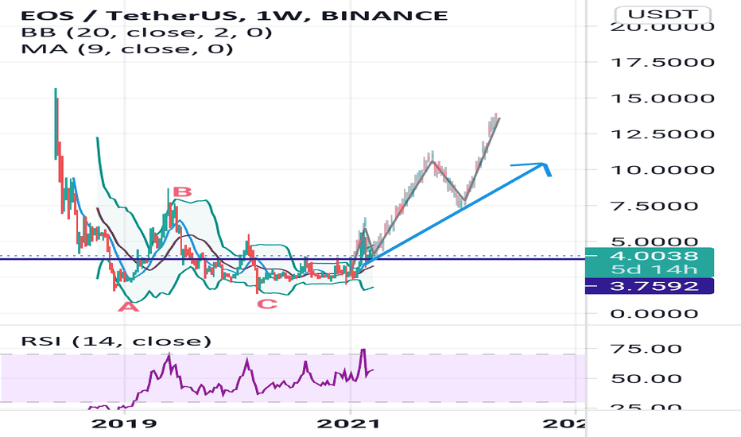This screenshot has height=437, width=741.
Task: Click the RSI 75.00 axis label
Action: click(646, 349)
